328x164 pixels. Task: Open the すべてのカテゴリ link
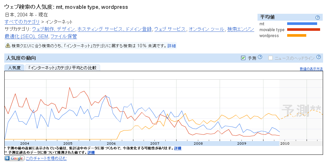pos(22,22)
